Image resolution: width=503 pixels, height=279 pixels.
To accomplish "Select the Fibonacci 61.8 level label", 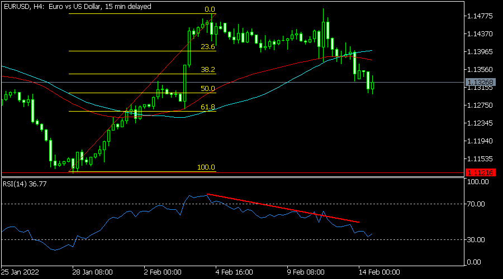I will (207, 107).
